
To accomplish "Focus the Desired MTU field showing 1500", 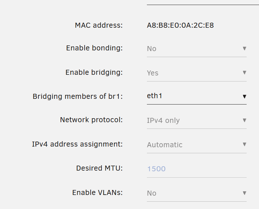I will click(196, 169).
